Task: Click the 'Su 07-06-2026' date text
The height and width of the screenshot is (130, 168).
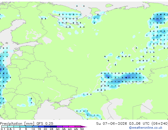Action: pyautogui.click(x=112, y=124)
